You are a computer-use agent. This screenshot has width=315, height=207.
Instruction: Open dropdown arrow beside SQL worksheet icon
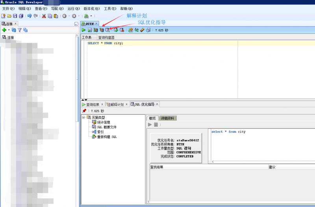(x=91, y=16)
